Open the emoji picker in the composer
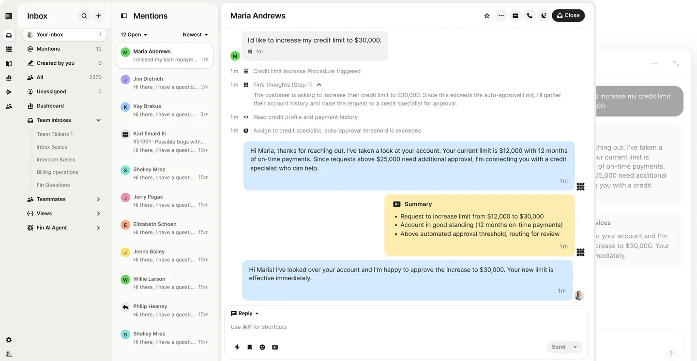This screenshot has width=697, height=361. [262, 347]
